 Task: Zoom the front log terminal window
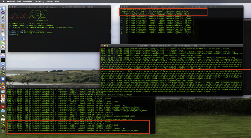[x=107, y=46]
